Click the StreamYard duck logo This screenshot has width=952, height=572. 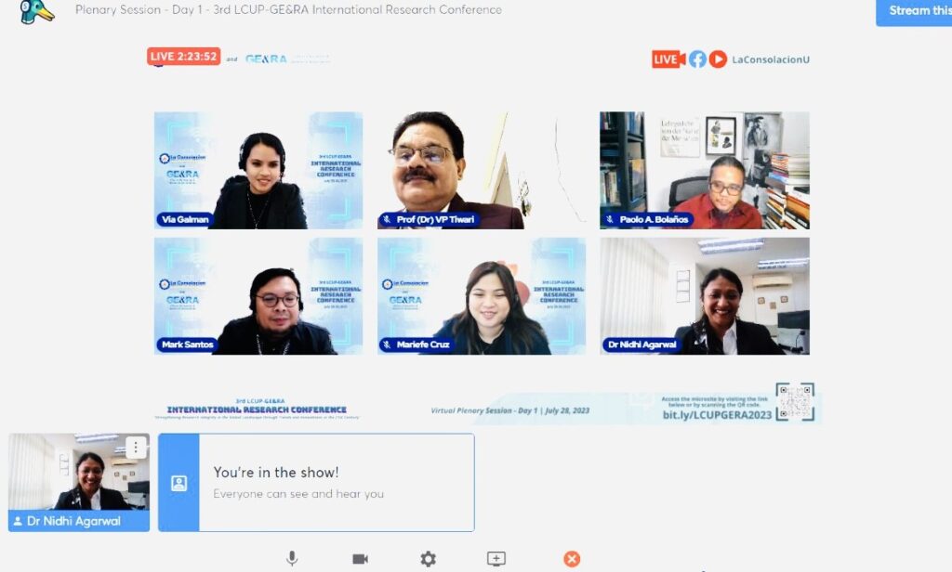(37, 11)
